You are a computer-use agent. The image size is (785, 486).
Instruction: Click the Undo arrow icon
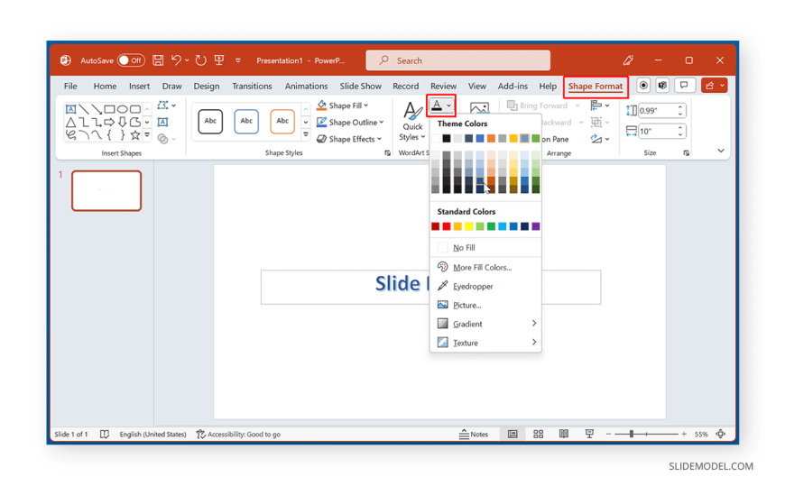point(177,60)
